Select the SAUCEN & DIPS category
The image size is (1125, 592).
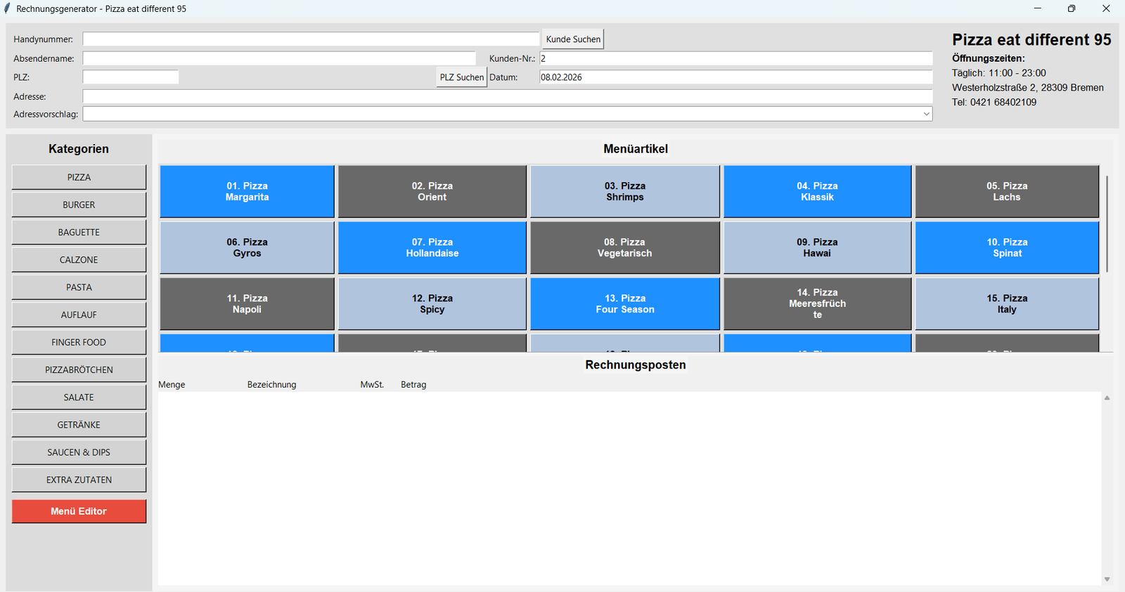pos(79,452)
